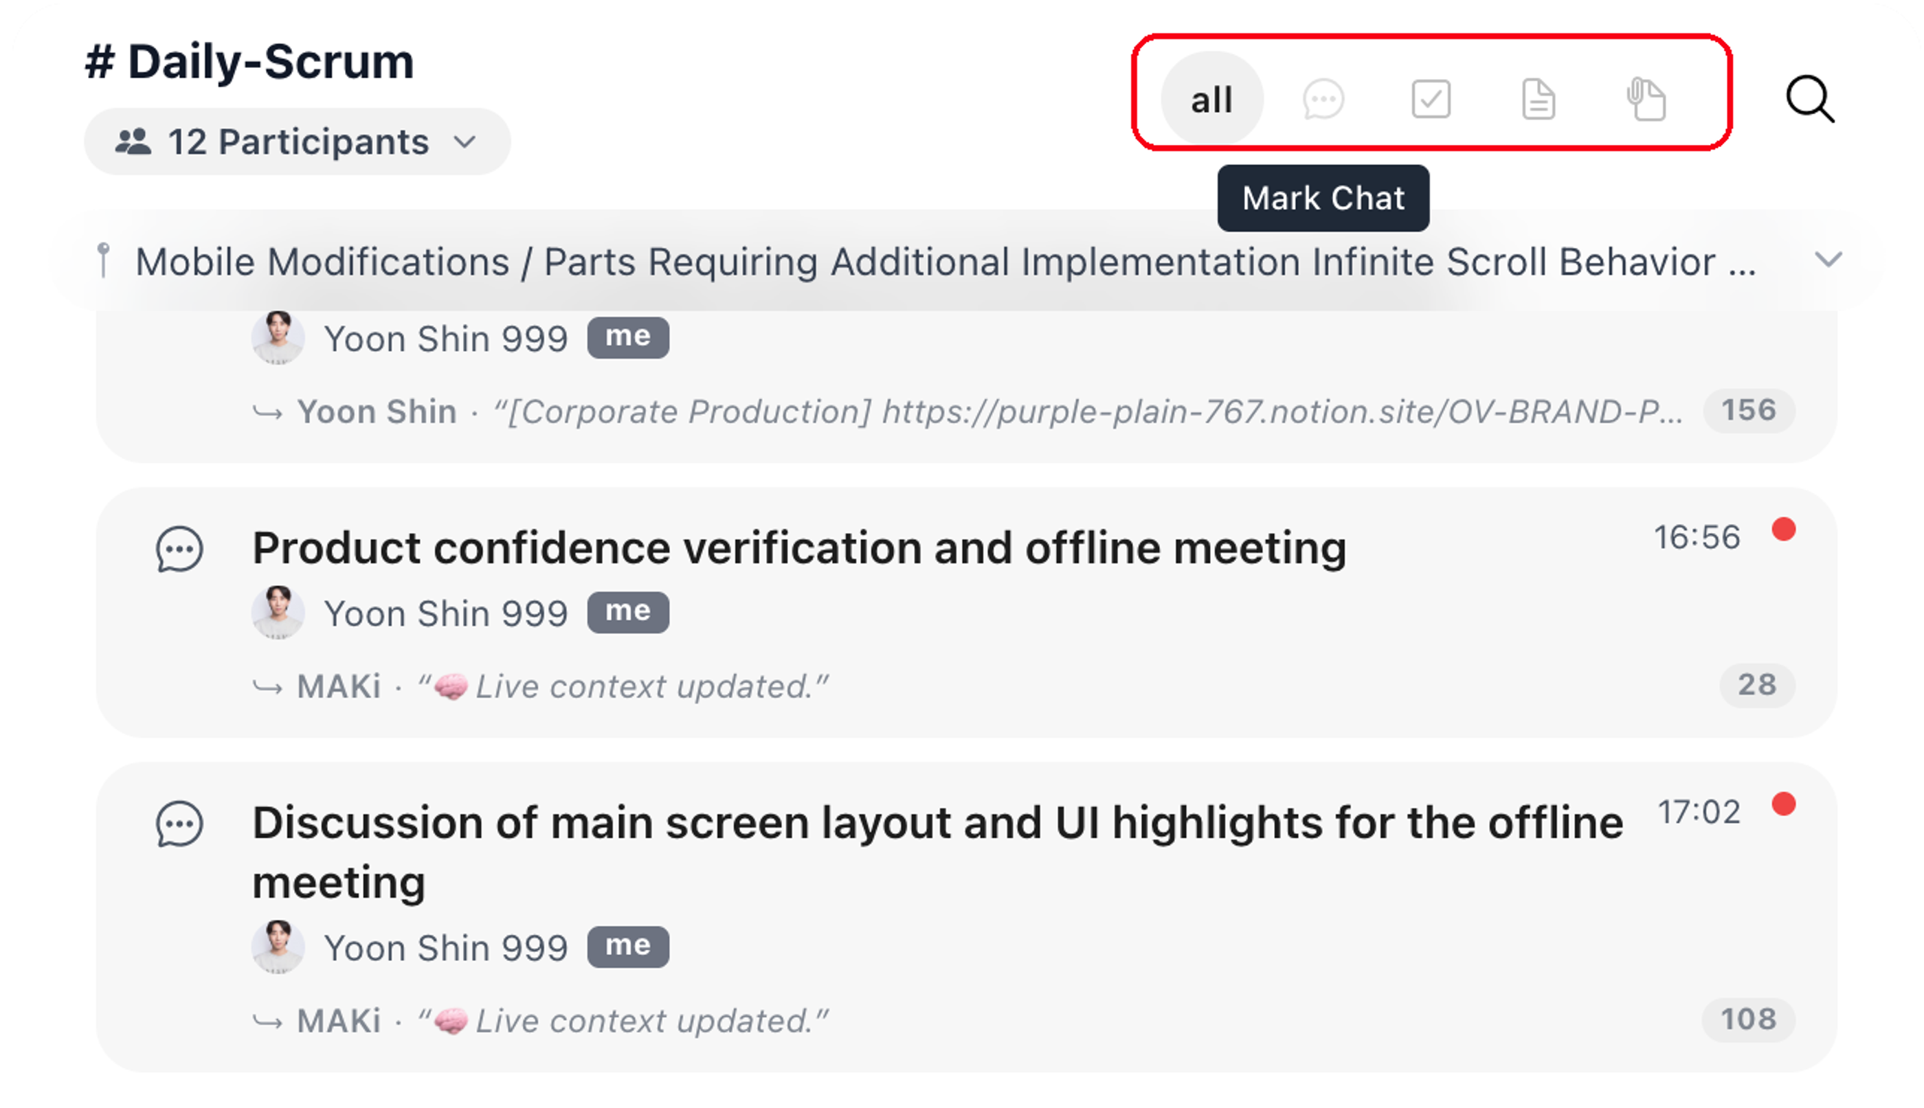
Task: Filter by attachment files icon
Action: click(1646, 99)
